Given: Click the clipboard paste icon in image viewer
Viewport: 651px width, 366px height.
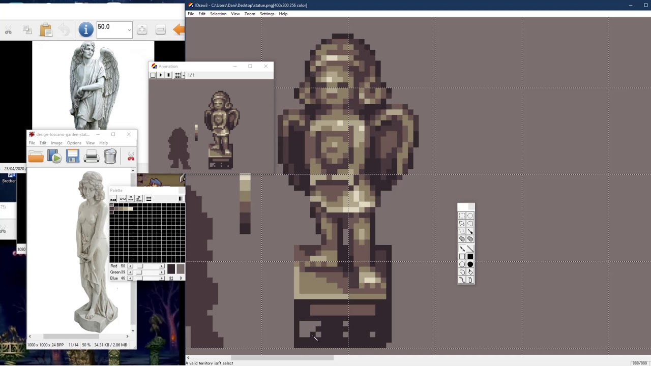Looking at the screenshot, I should click(46, 29).
